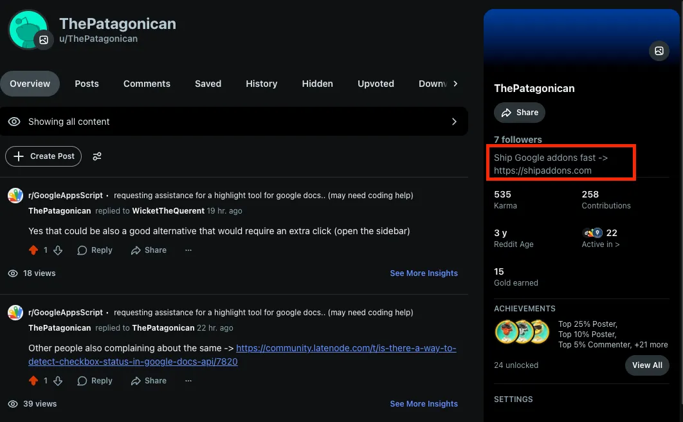Screen dimensions: 683x422
Task: Upvote the first comment by ThePatagonican
Action: [33, 250]
